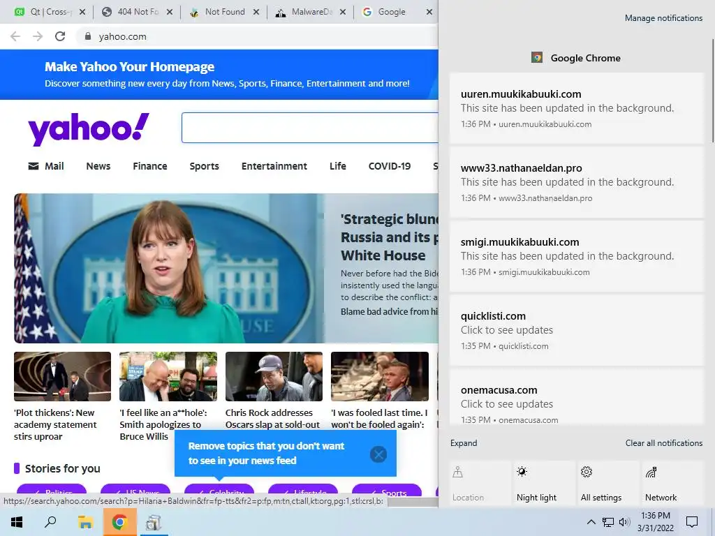
Task: Open smigi.muukikabuuki.com notification
Action: pos(576,256)
